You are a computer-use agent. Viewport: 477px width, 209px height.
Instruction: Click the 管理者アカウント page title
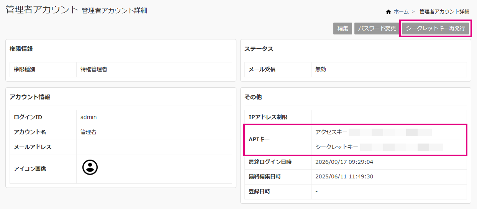42,10
